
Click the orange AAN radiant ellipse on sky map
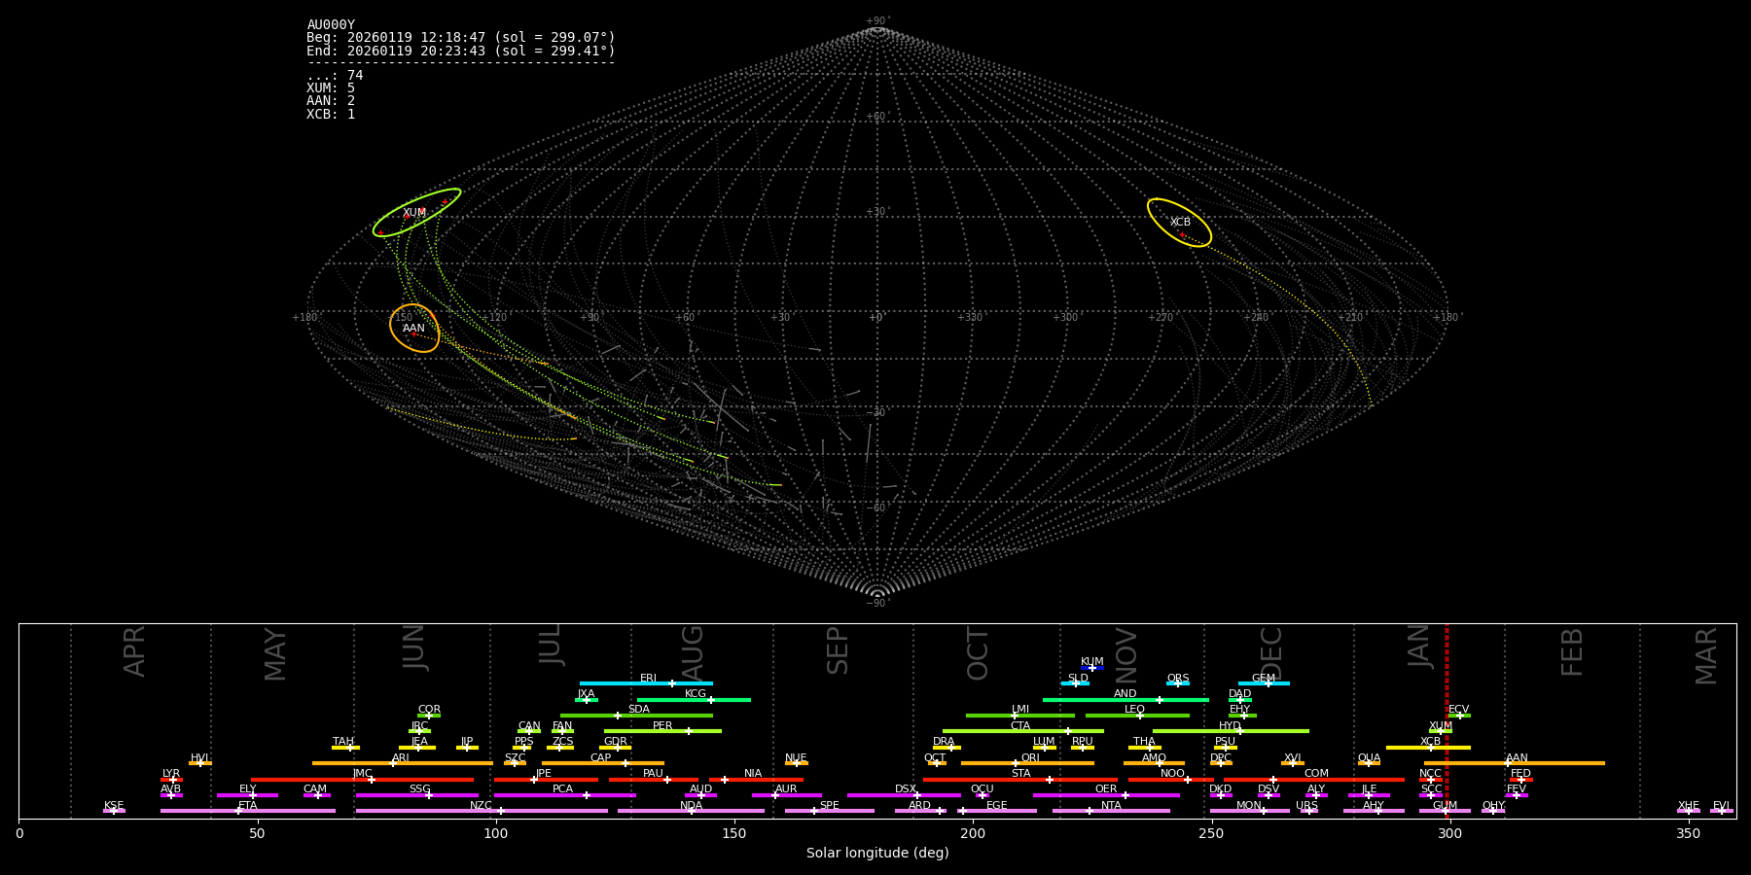point(414,328)
